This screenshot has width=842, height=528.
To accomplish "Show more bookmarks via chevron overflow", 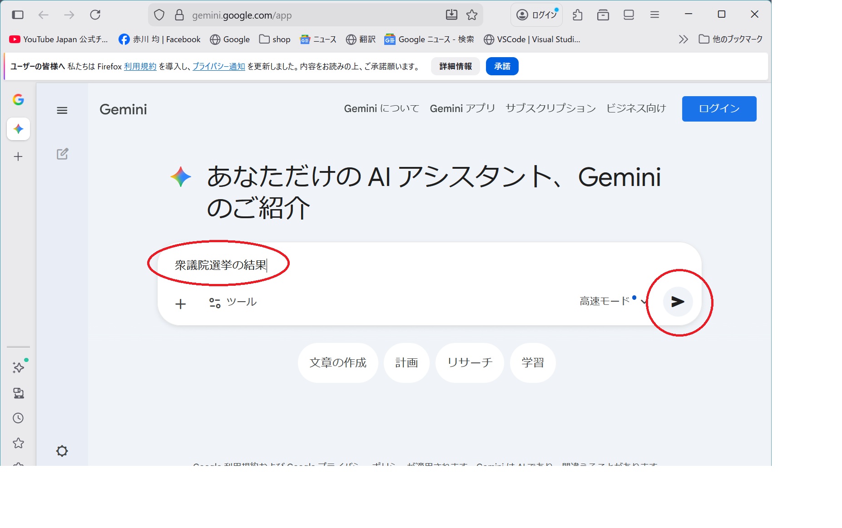I will pyautogui.click(x=683, y=39).
